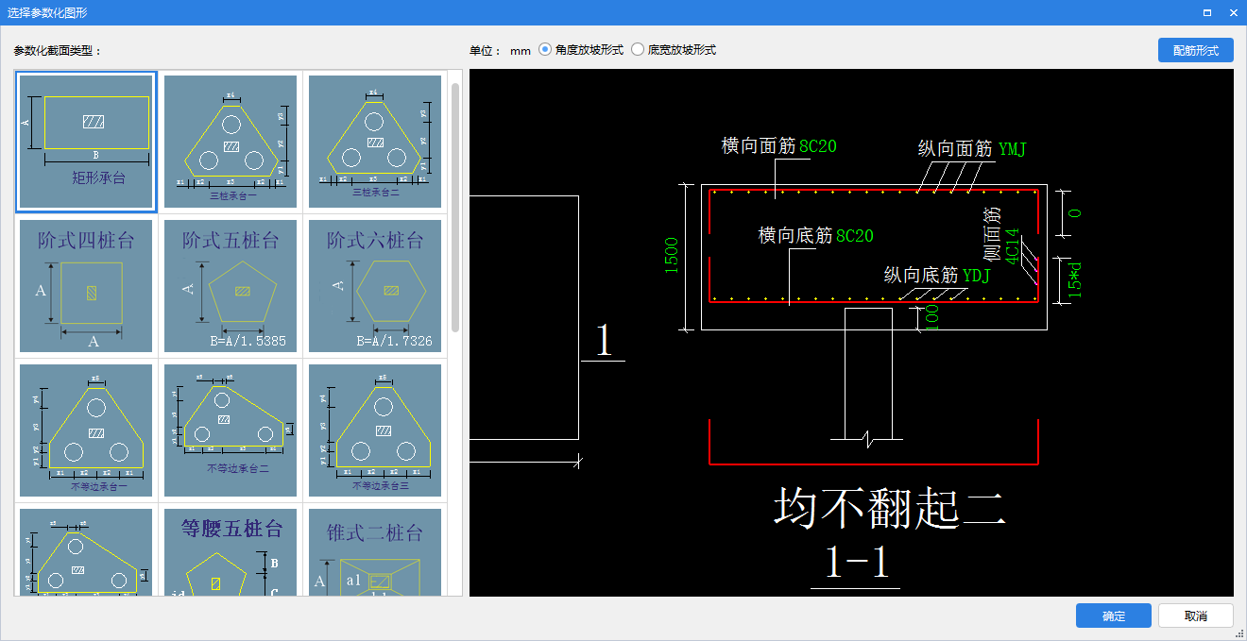Edit the 横向面筋 8C20 value
The height and width of the screenshot is (641, 1247).
(x=818, y=146)
